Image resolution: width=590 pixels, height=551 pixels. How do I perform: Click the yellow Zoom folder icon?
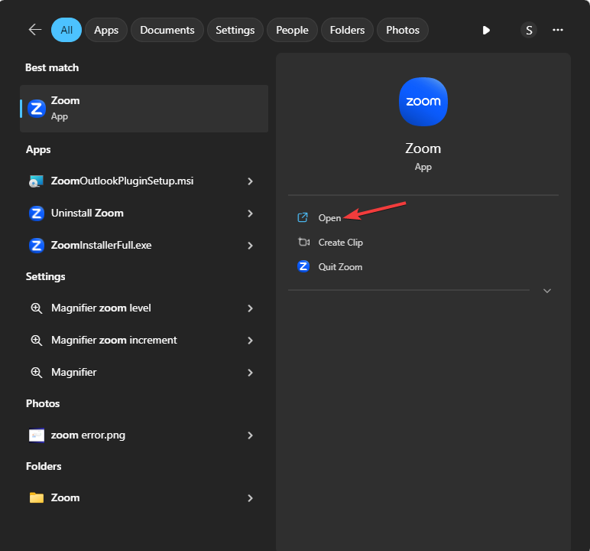tap(37, 498)
